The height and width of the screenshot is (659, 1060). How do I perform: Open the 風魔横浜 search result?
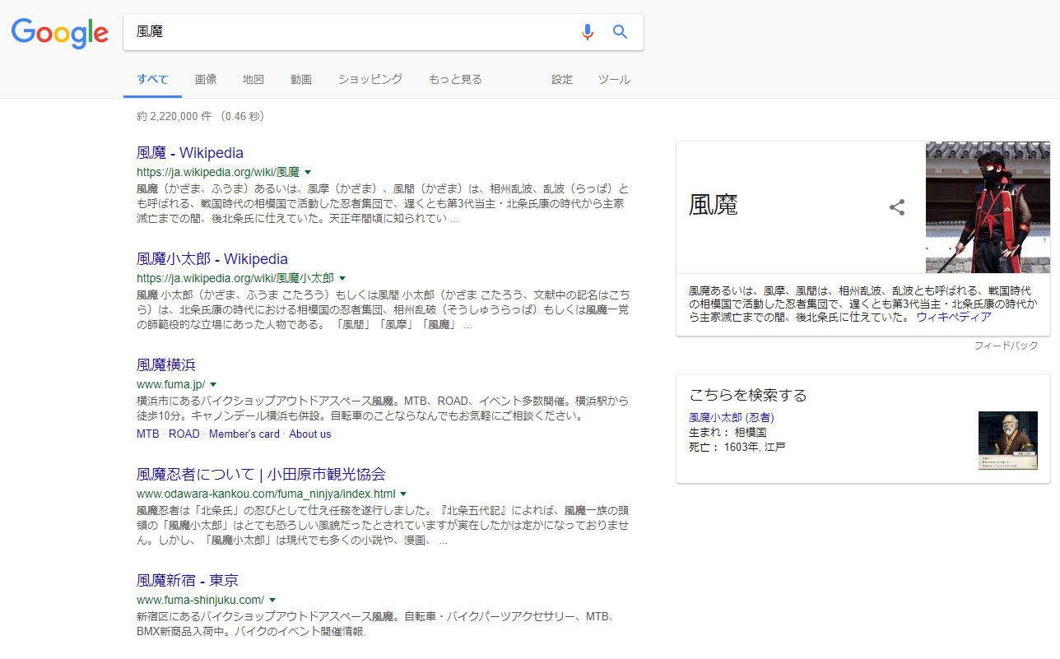[x=166, y=365]
